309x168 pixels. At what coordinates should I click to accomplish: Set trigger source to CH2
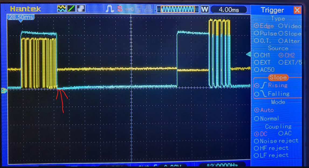point(287,55)
